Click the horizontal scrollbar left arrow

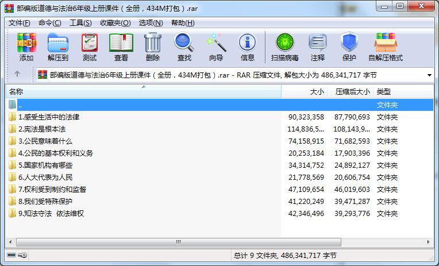[x=10, y=242]
